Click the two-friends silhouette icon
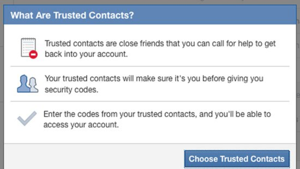This screenshot has height=169, width=300. click(28, 83)
